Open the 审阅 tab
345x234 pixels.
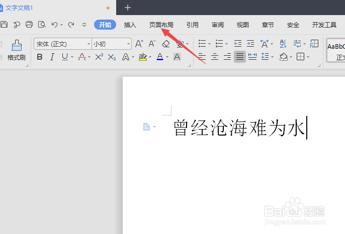tap(218, 25)
